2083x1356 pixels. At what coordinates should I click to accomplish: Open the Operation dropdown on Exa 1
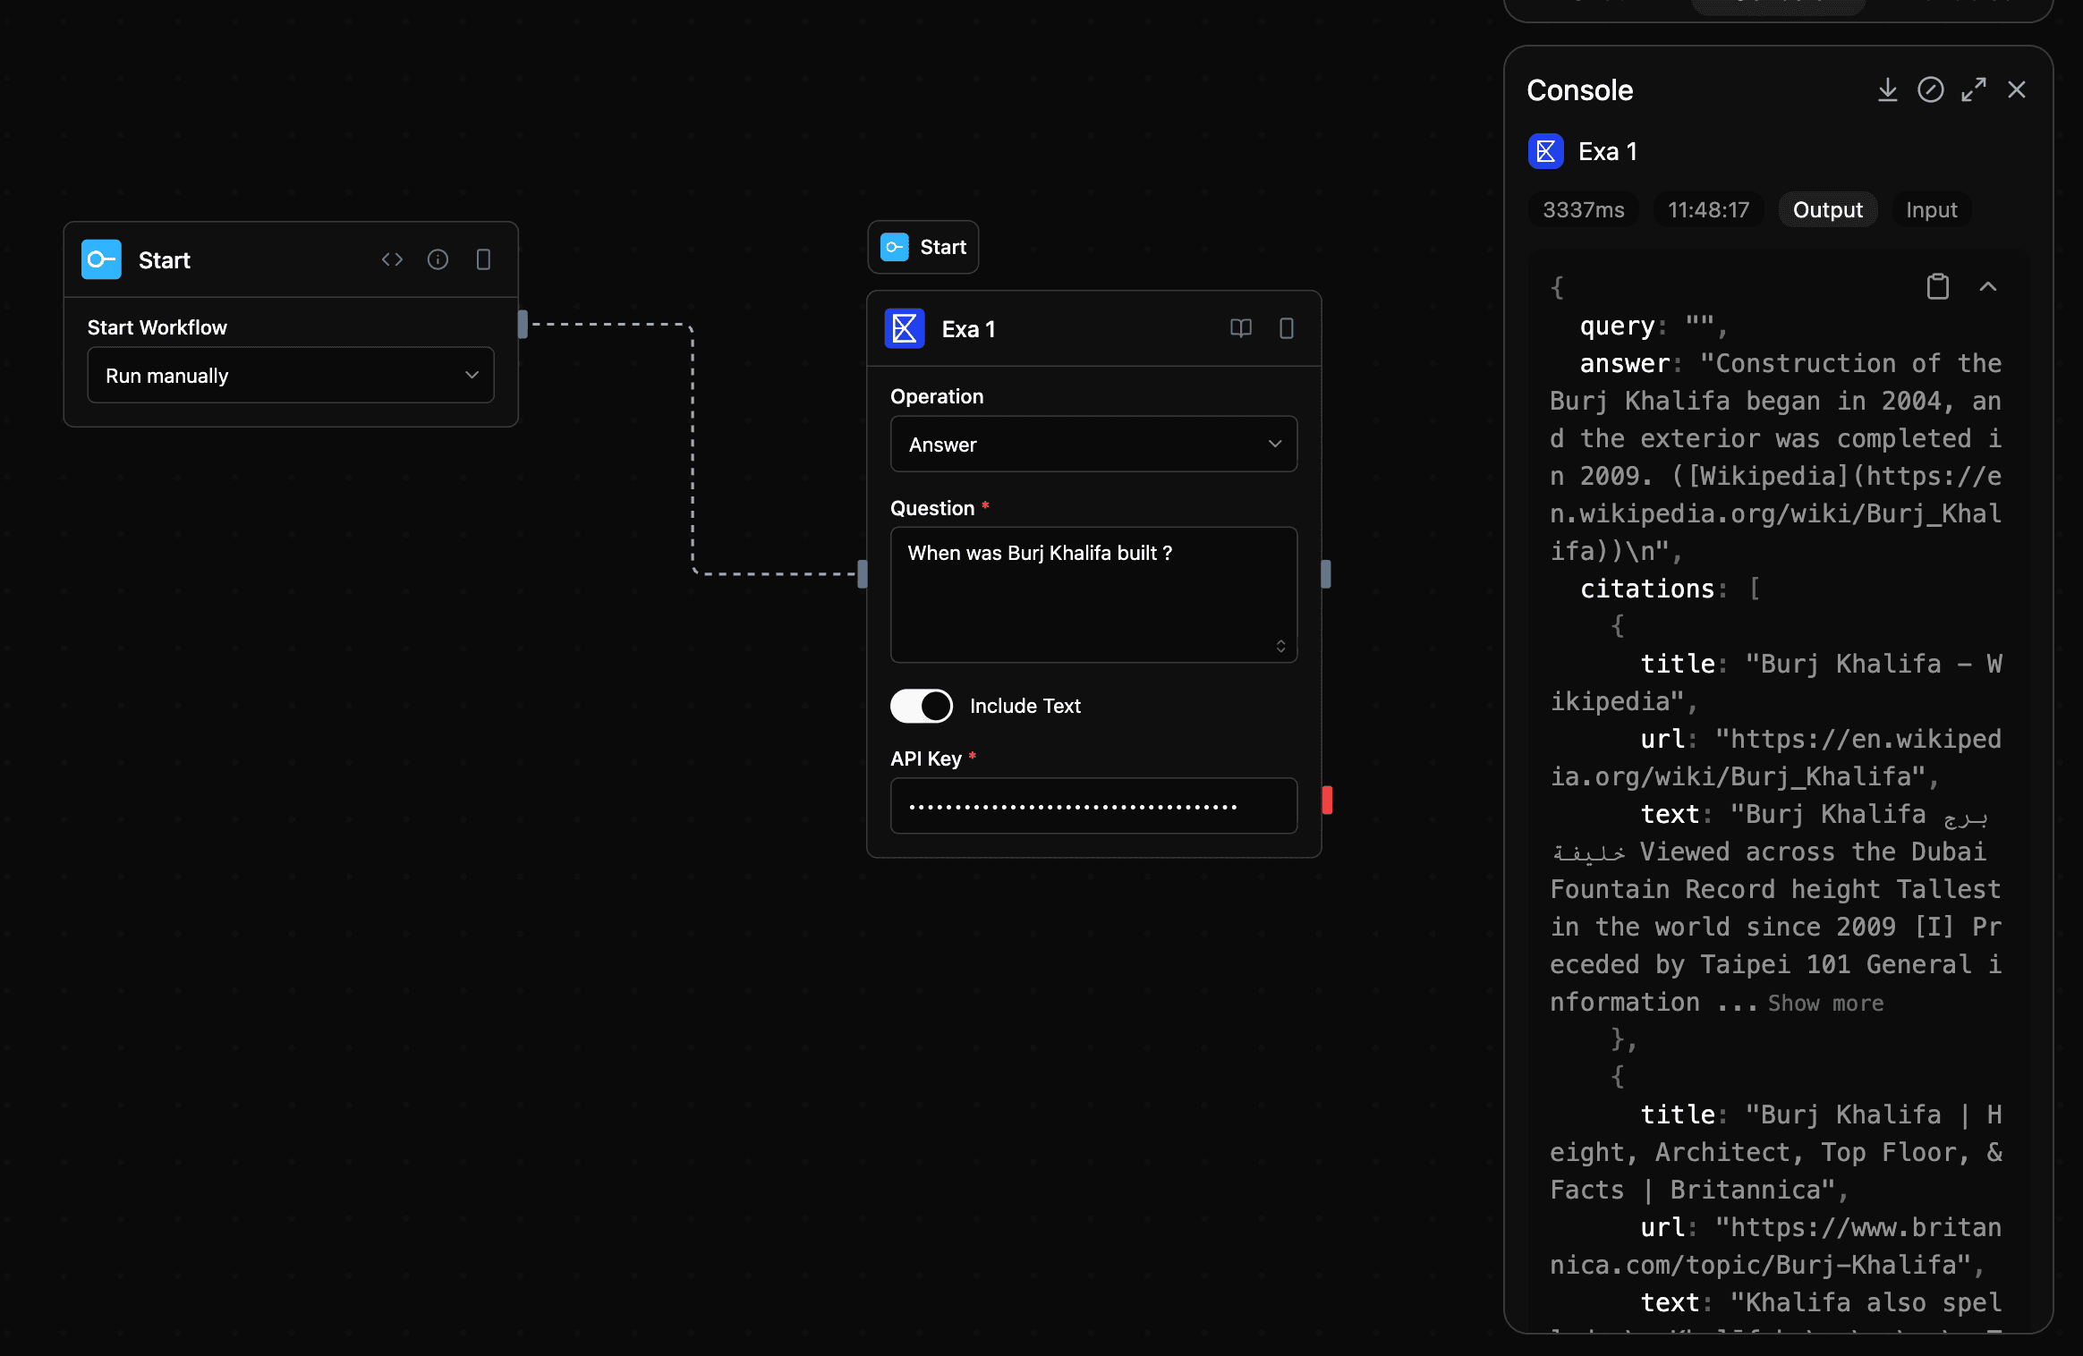[1093, 444]
